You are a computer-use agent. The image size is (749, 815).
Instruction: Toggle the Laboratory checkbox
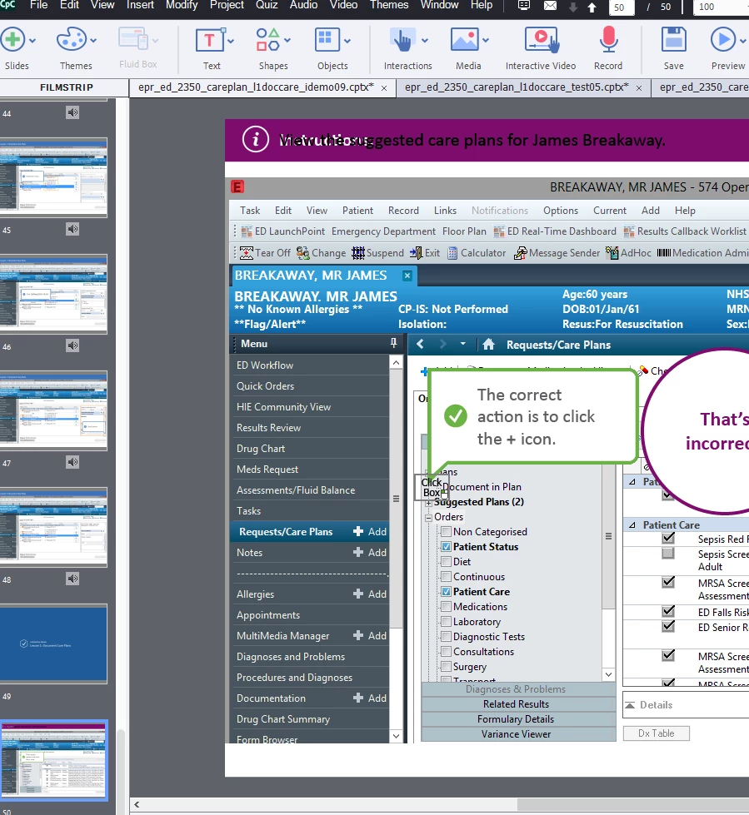[x=446, y=622]
